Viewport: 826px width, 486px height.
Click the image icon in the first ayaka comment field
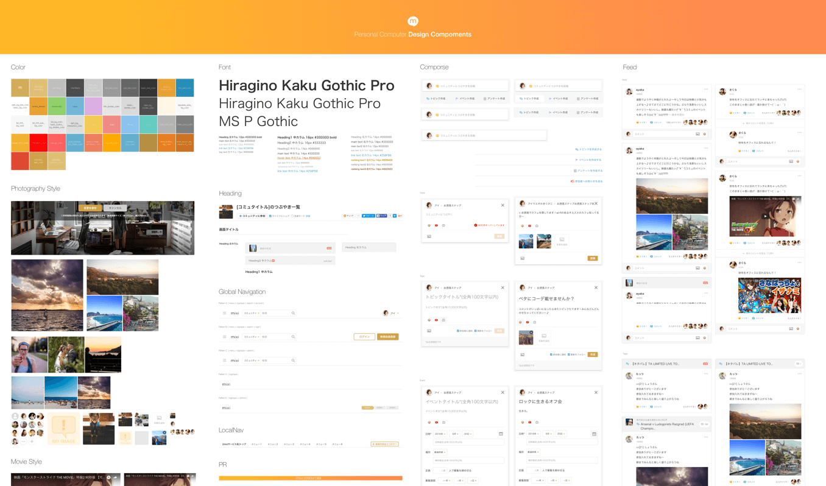697,134
